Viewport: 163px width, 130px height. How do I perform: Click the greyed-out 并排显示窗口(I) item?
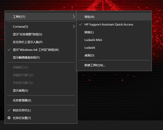[x=23, y=83]
